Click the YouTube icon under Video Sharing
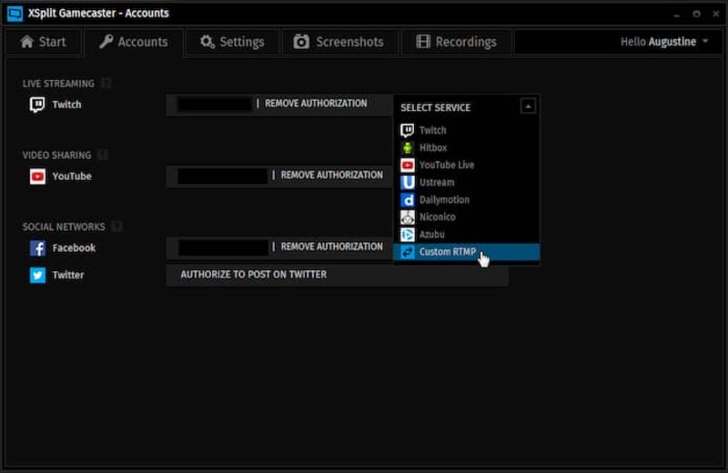728x473 pixels. coord(37,176)
